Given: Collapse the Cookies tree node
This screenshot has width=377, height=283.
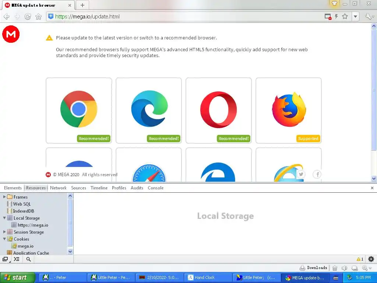Looking at the screenshot, I should point(4,239).
